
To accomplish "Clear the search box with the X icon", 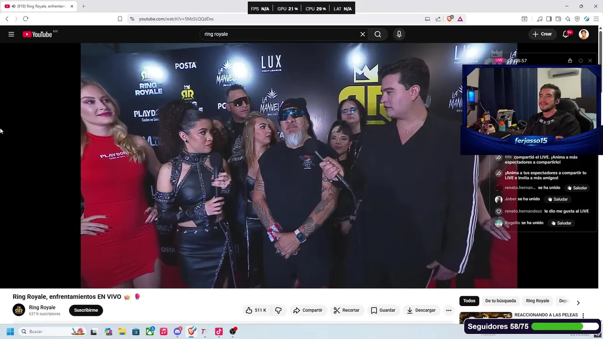I will (x=363, y=34).
